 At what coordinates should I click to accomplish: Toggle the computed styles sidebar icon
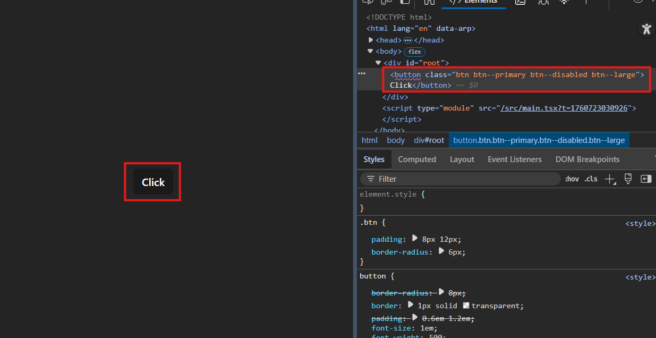(x=646, y=179)
